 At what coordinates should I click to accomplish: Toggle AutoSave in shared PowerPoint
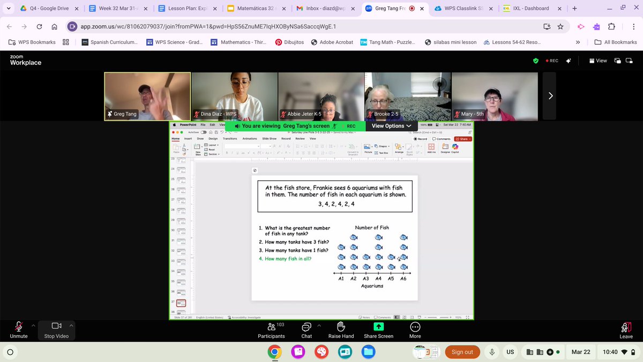coord(204,132)
